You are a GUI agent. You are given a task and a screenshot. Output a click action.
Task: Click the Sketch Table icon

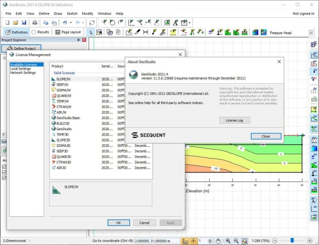tap(184, 22)
